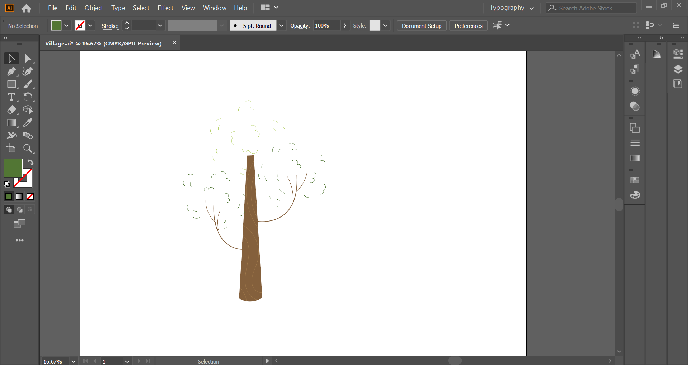Select the Pen tool
Screen dimensions: 688x365
point(11,71)
